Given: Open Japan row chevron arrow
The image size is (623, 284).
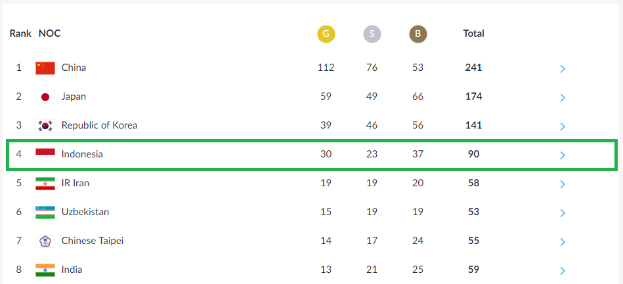Looking at the screenshot, I should click(562, 98).
